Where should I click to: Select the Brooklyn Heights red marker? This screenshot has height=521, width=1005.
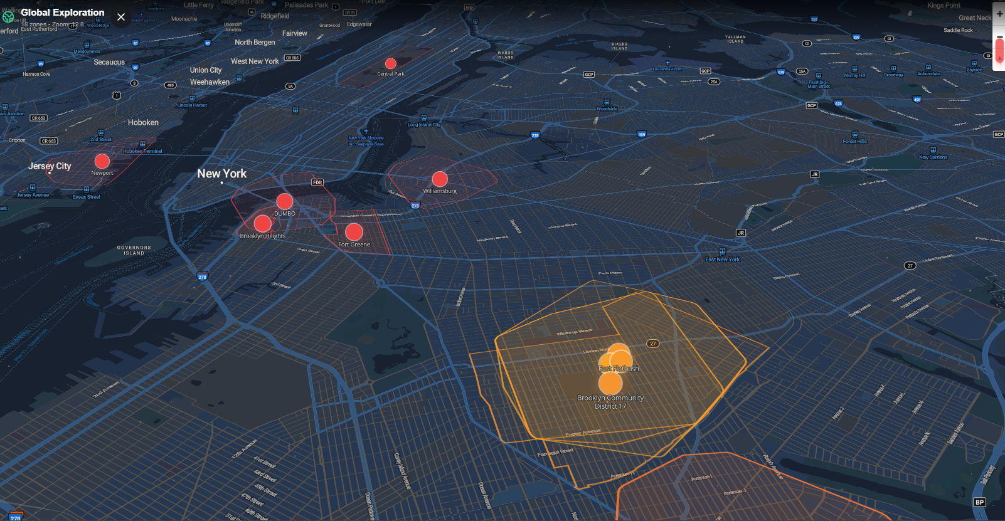pos(263,223)
